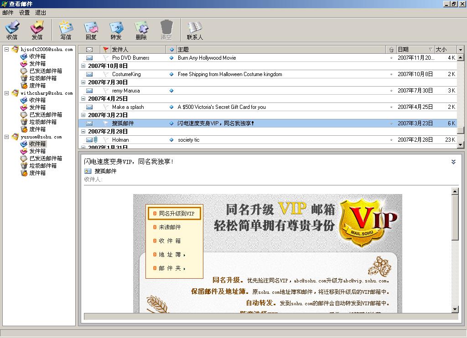Select A $500 Victoria's Secret Gift Card email

point(267,107)
